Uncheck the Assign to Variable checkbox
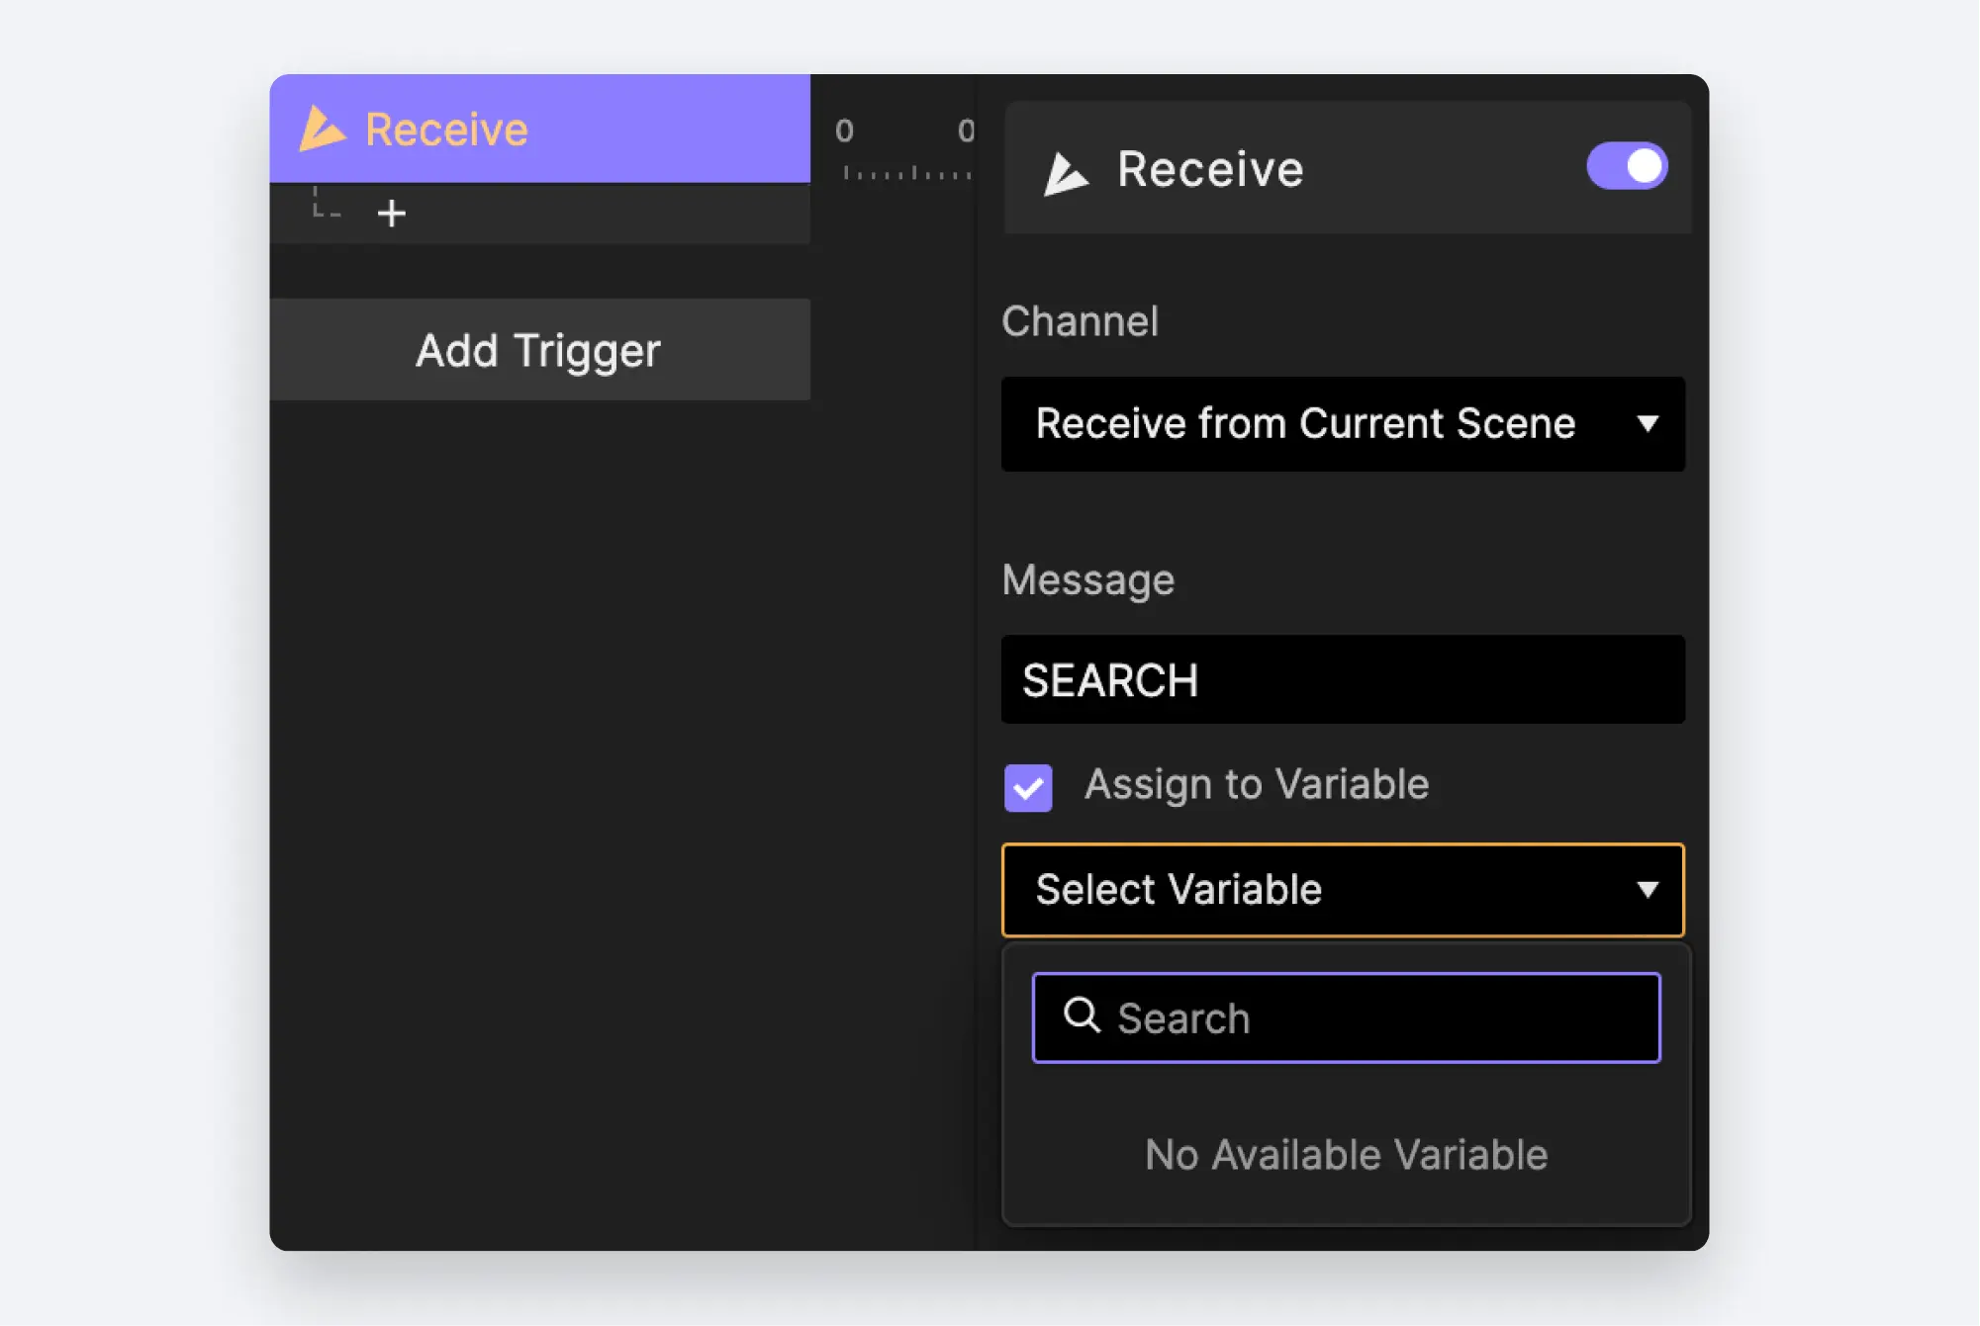 (1028, 787)
